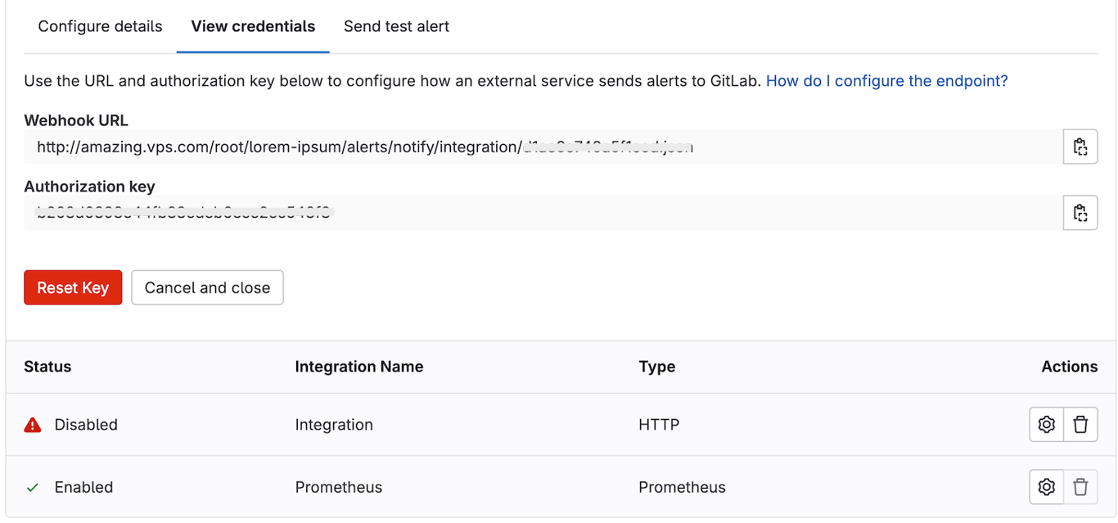This screenshot has height=523, width=1118.
Task: Switch to the Configure details tab
Action: pyautogui.click(x=99, y=26)
